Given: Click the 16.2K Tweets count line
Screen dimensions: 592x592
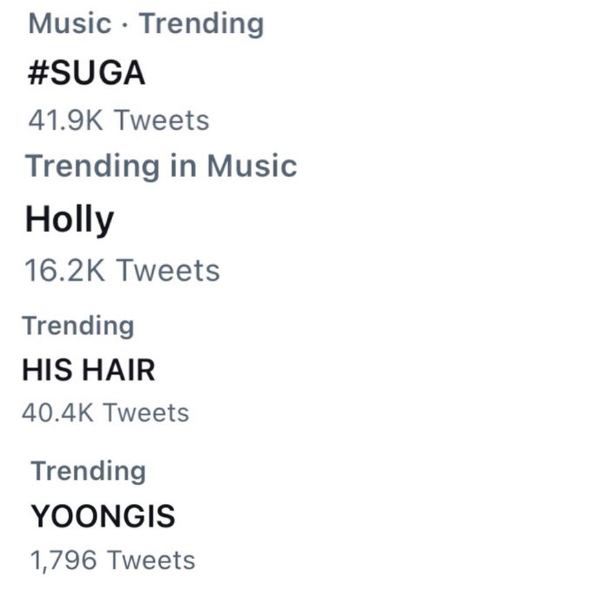Looking at the screenshot, I should tap(122, 271).
